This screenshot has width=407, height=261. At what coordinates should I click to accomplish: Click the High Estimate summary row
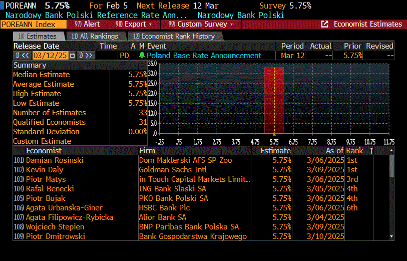click(x=80, y=94)
